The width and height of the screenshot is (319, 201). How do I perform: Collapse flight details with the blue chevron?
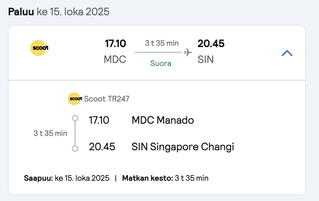point(287,53)
